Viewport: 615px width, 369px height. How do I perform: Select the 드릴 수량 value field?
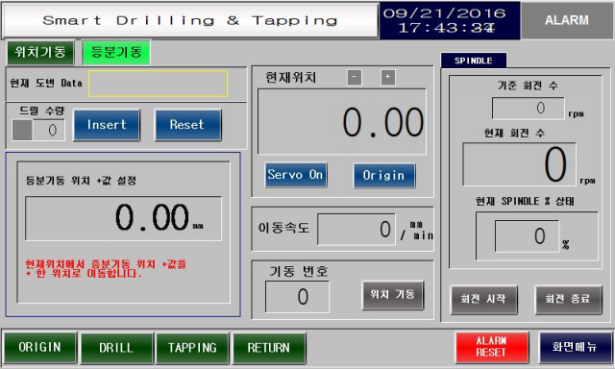click(49, 130)
